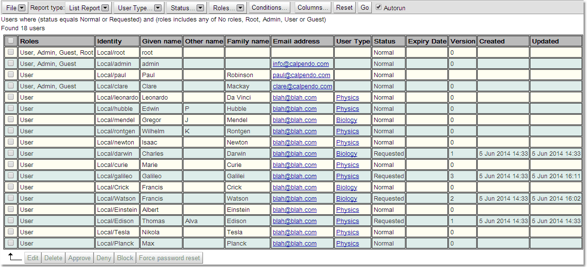This screenshot has height=268, width=587.
Task: Click the Expiry Date column header
Action: (427, 41)
